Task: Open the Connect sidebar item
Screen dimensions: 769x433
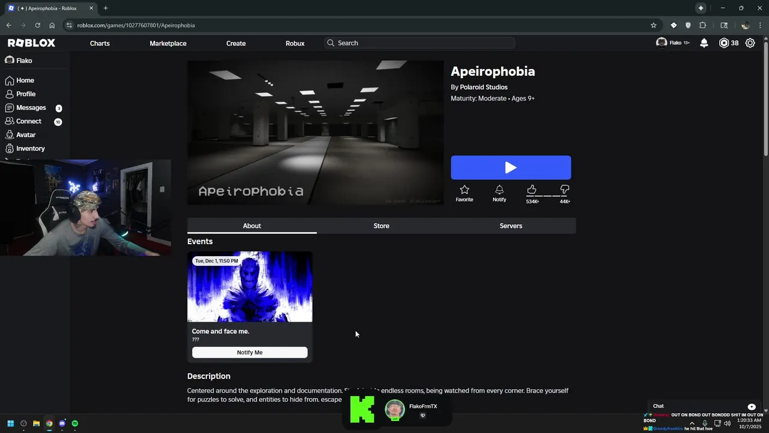Action: tap(23, 121)
